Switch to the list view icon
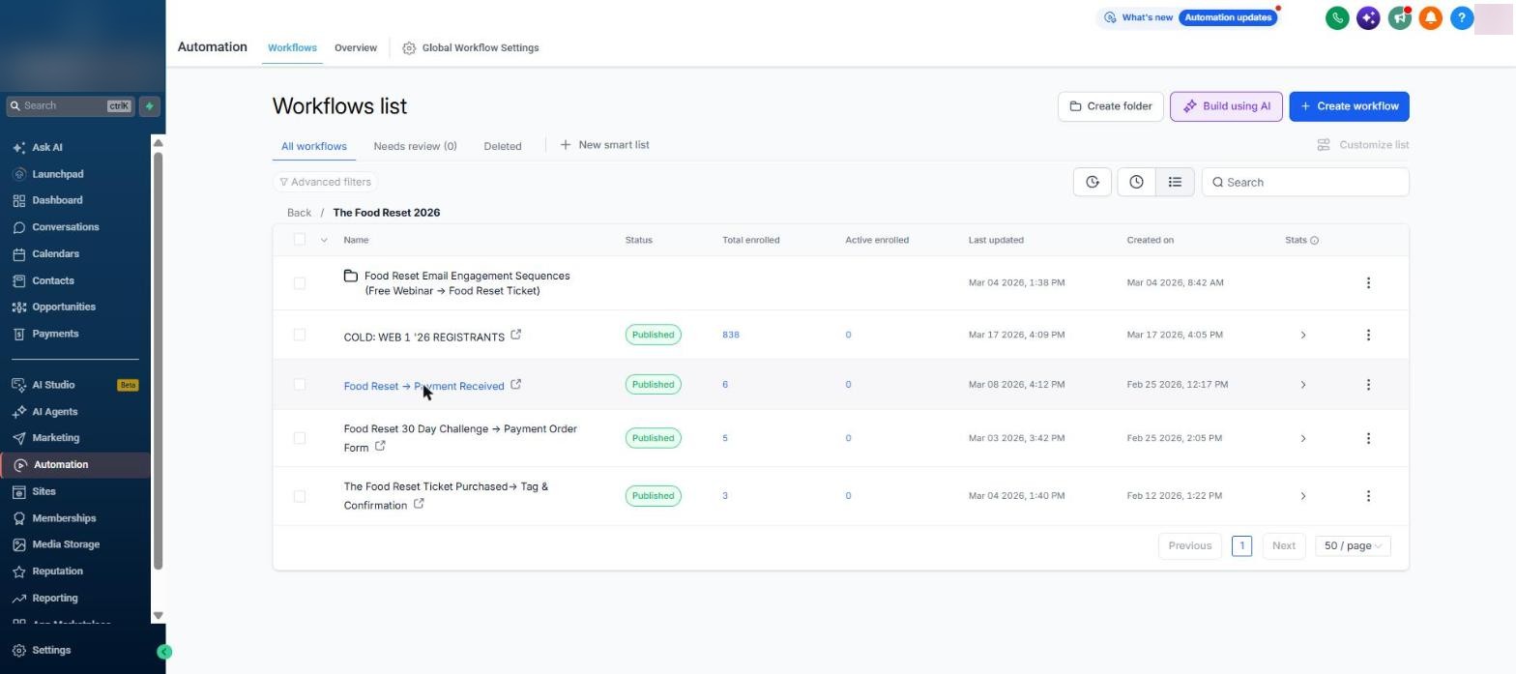Screen dimensions: 1516x674 tap(1175, 182)
